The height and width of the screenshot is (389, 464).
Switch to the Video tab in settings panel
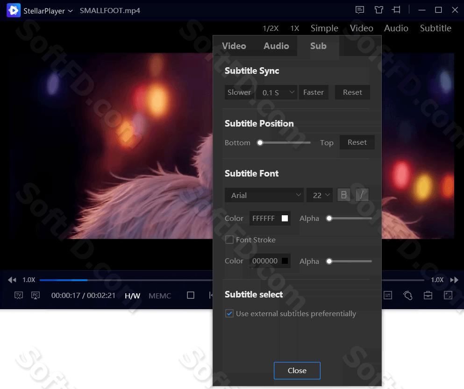click(234, 46)
